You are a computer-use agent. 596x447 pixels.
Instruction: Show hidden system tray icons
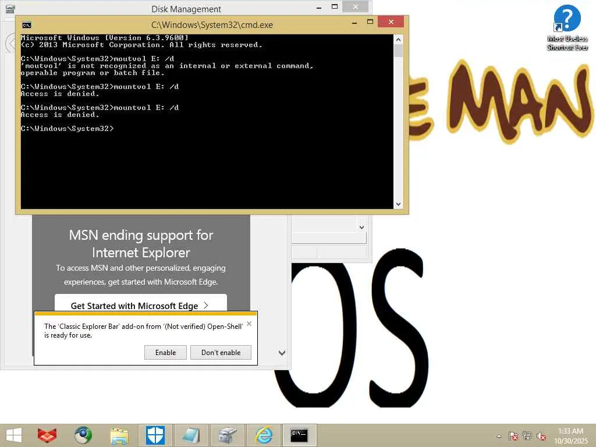(499, 436)
